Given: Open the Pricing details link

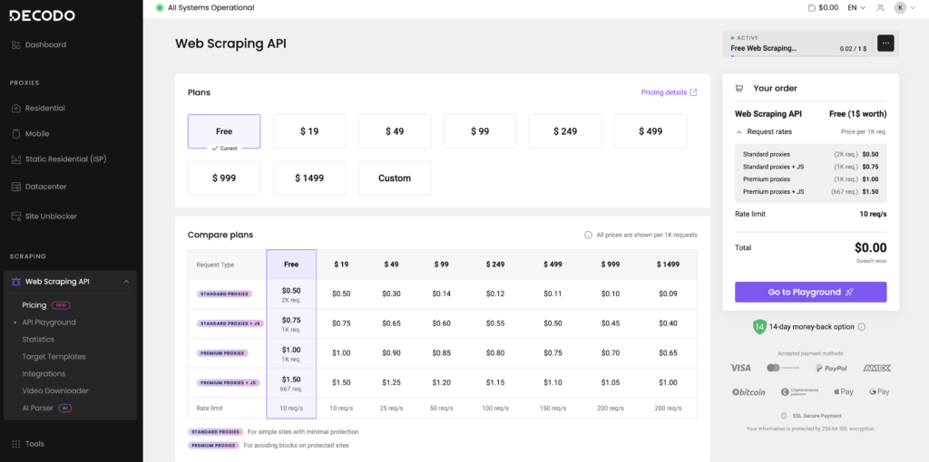Looking at the screenshot, I should pyautogui.click(x=669, y=92).
